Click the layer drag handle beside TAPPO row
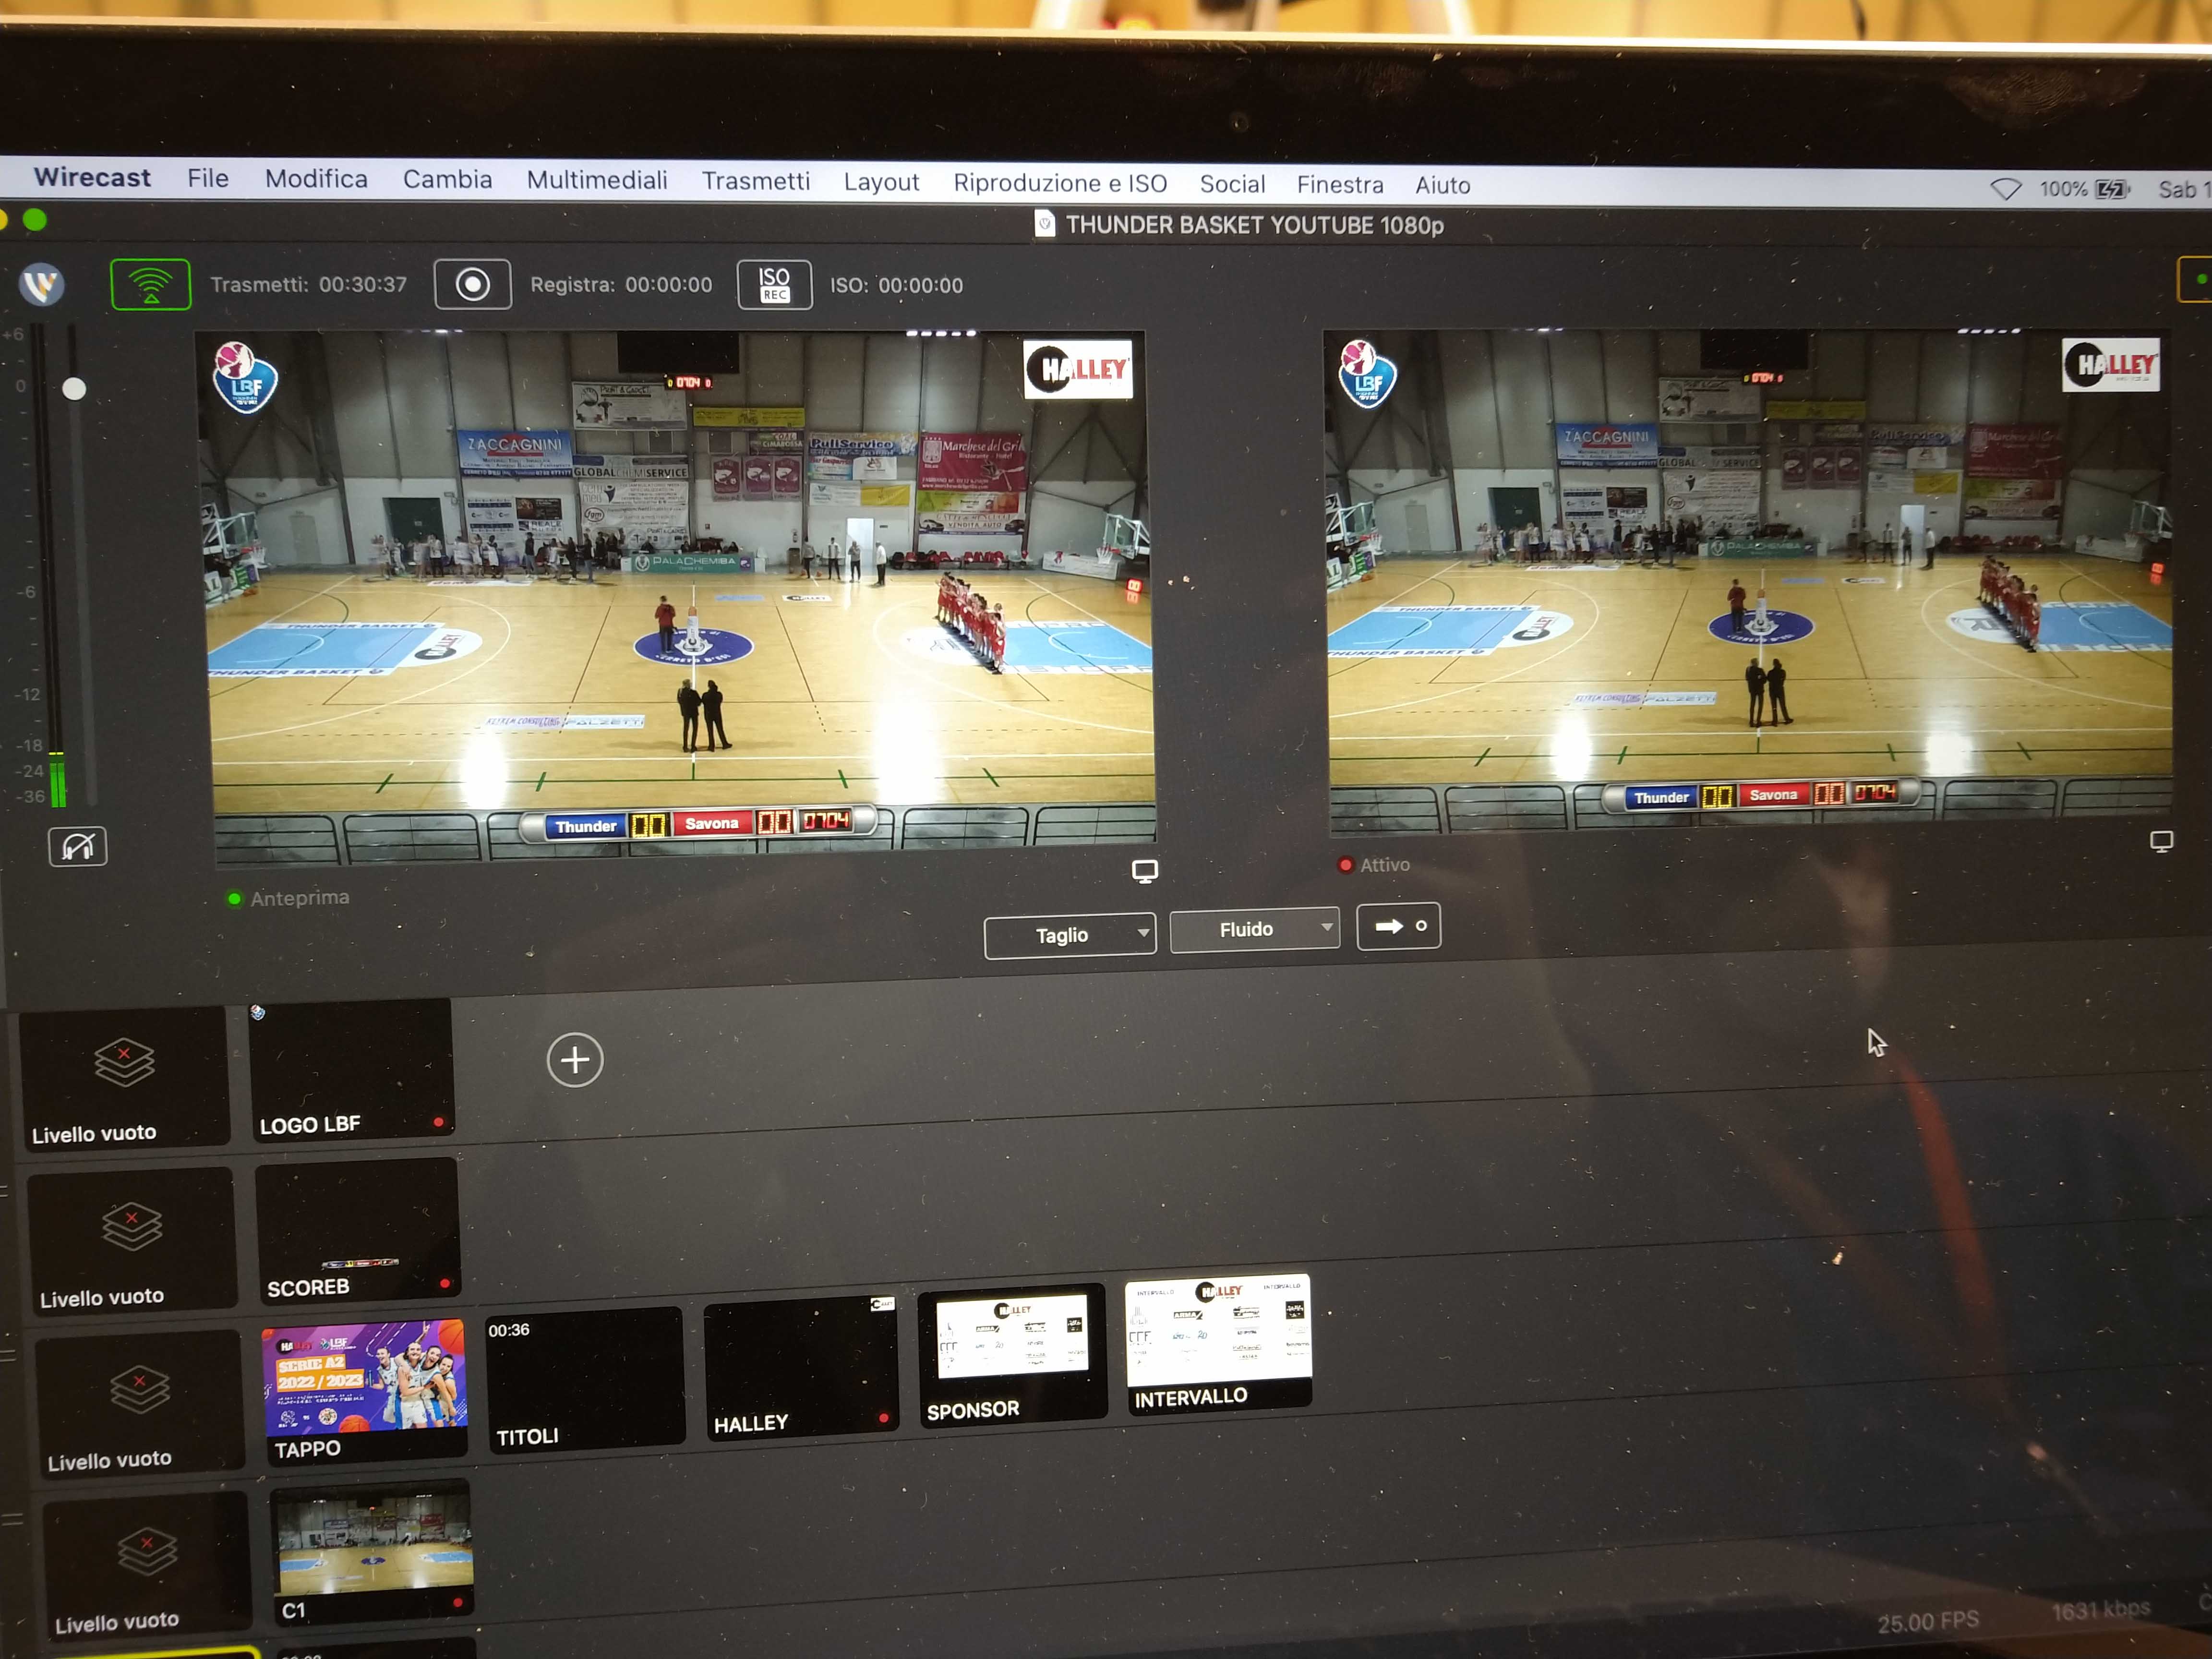 tap(8, 1356)
